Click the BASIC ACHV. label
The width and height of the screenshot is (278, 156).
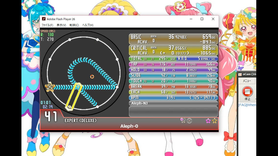tap(140, 39)
